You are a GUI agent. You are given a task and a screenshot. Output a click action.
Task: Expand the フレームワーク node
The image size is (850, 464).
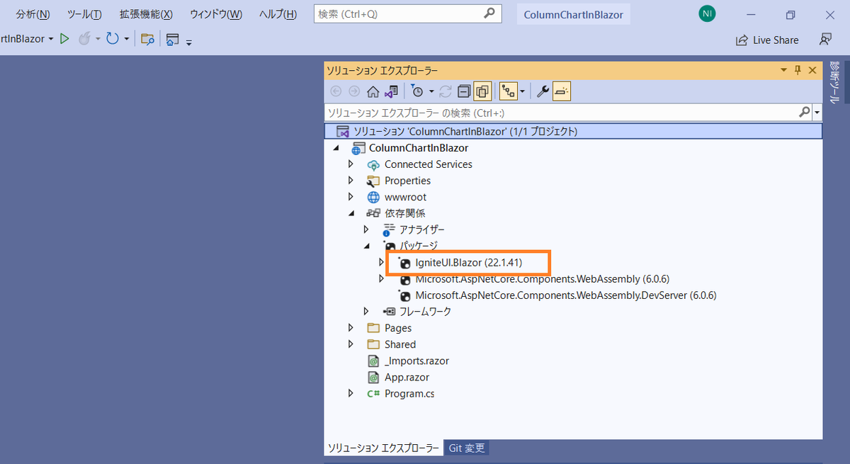(366, 311)
